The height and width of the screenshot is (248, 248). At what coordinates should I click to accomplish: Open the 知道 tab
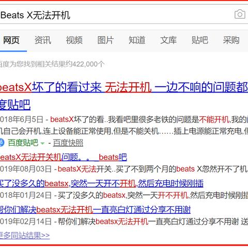[137, 40]
